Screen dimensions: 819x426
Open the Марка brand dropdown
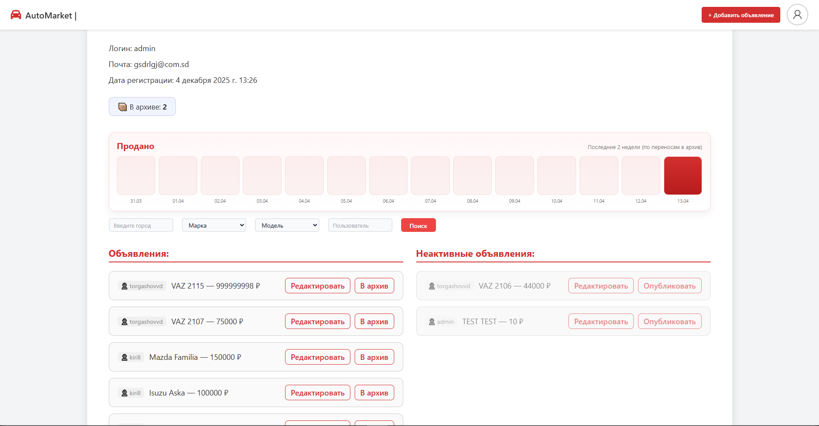214,225
